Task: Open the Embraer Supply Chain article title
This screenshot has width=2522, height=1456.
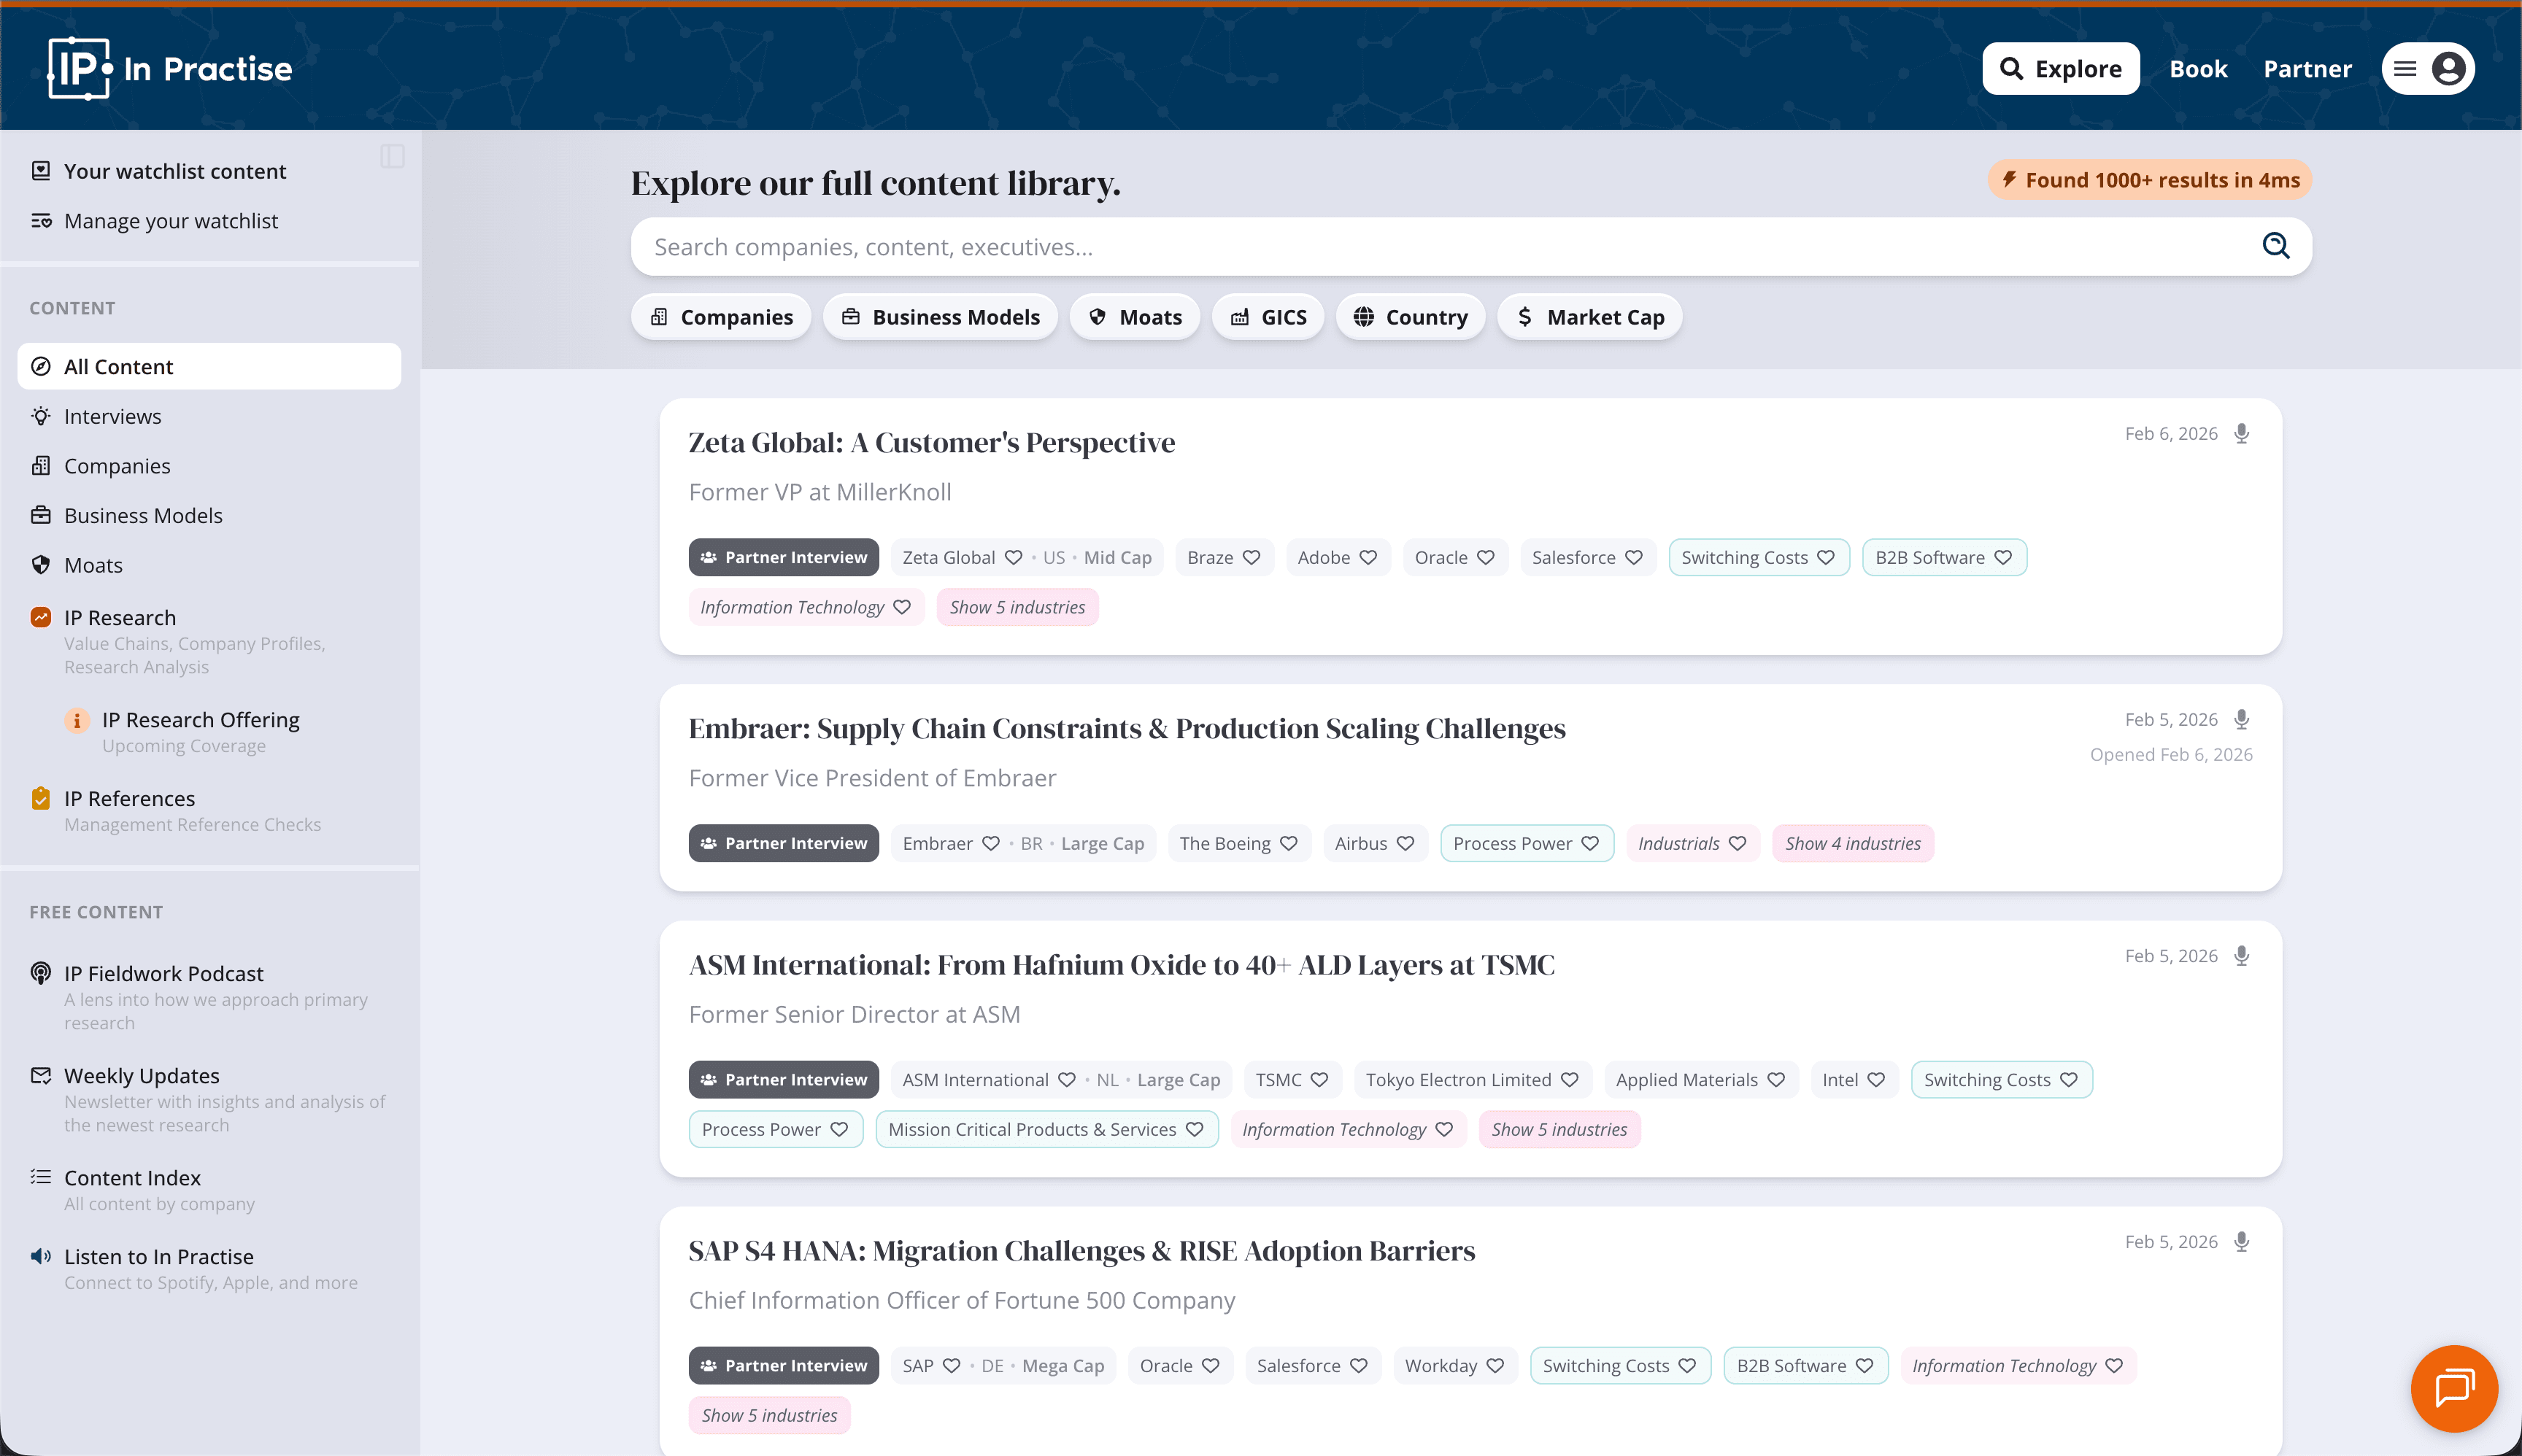Action: (x=1127, y=728)
